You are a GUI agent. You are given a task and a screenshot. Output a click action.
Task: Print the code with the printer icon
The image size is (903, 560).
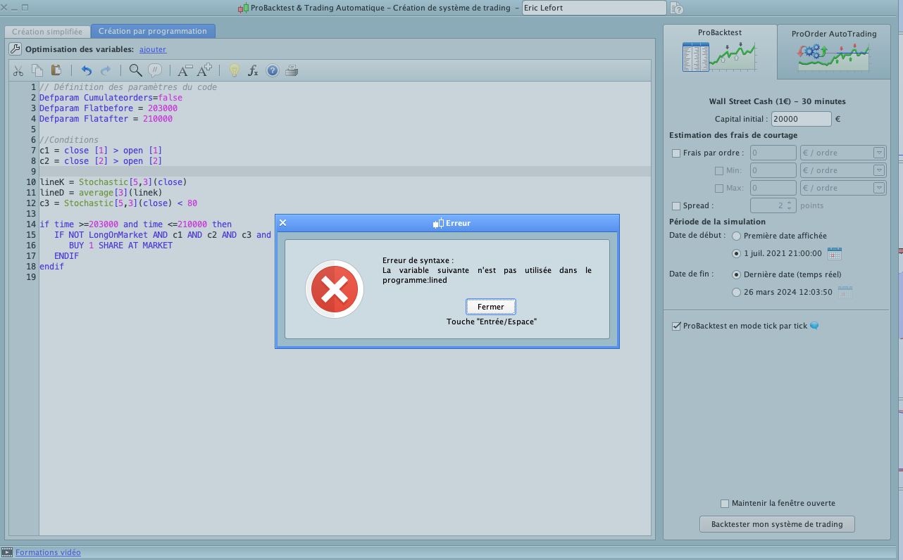coord(292,70)
